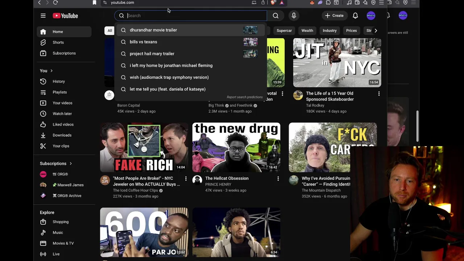
Task: Open Your clips in the sidebar
Action: (64, 146)
